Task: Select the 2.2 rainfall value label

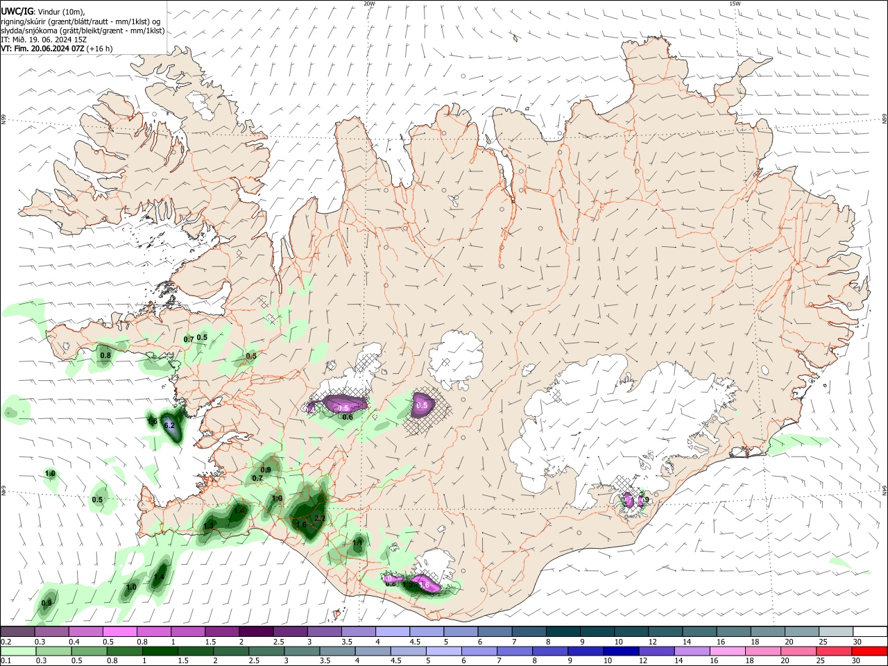Action: [320, 518]
